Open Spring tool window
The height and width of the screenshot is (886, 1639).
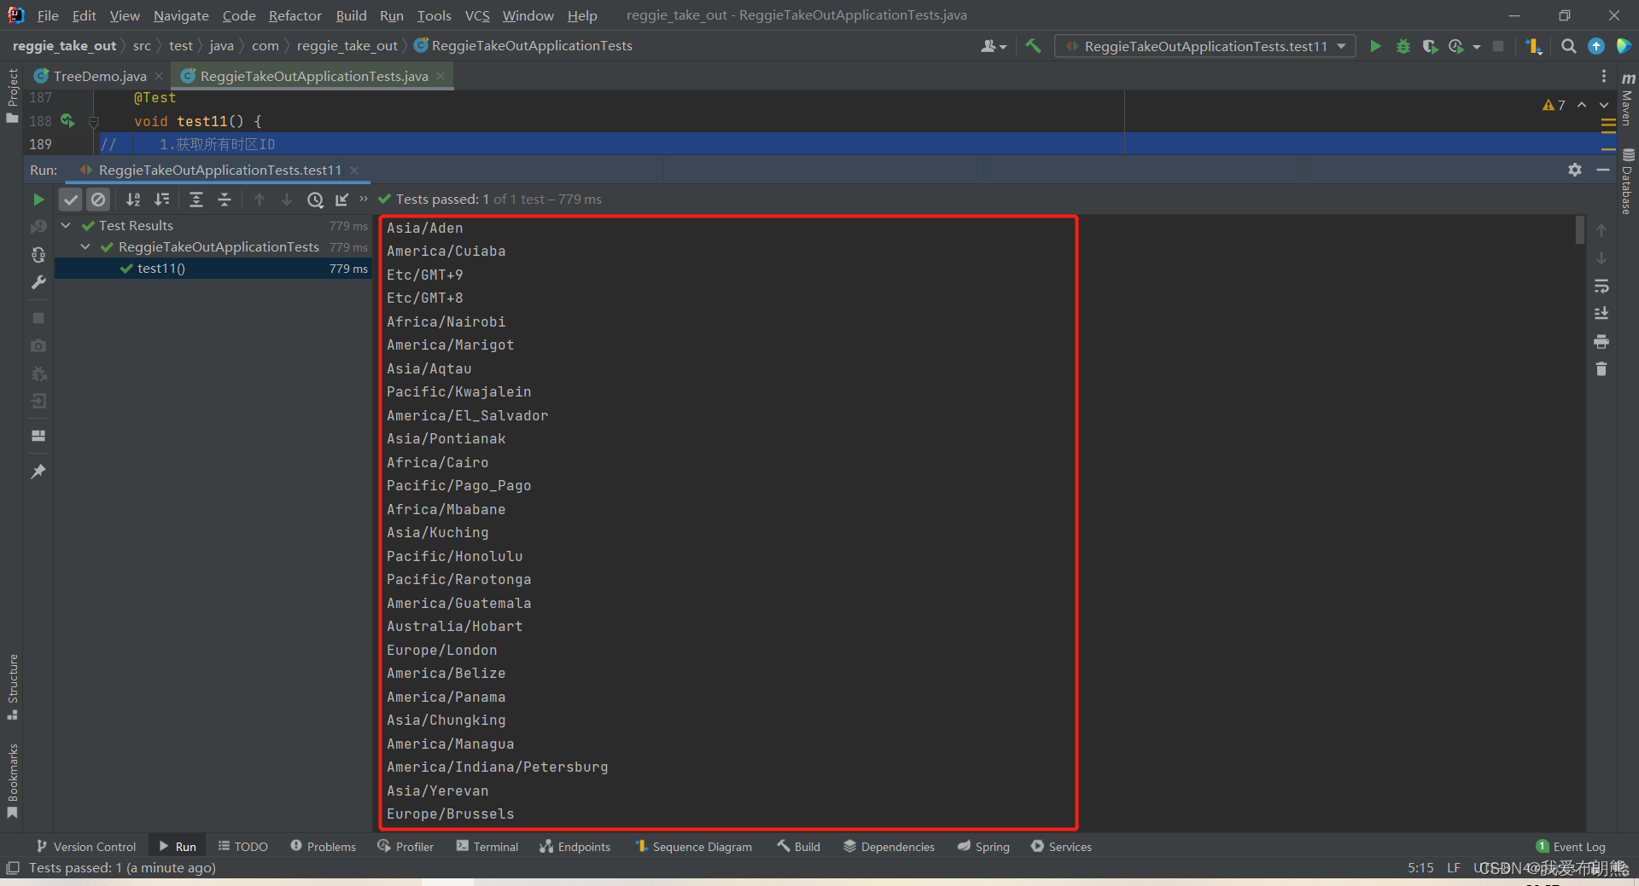click(x=983, y=847)
